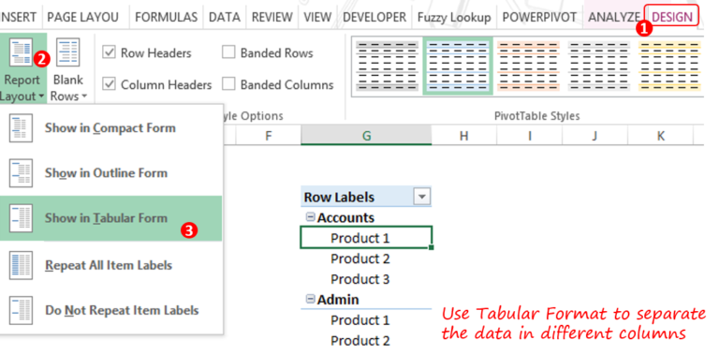Select column J header
This screenshot has width=719, height=355.
point(594,135)
